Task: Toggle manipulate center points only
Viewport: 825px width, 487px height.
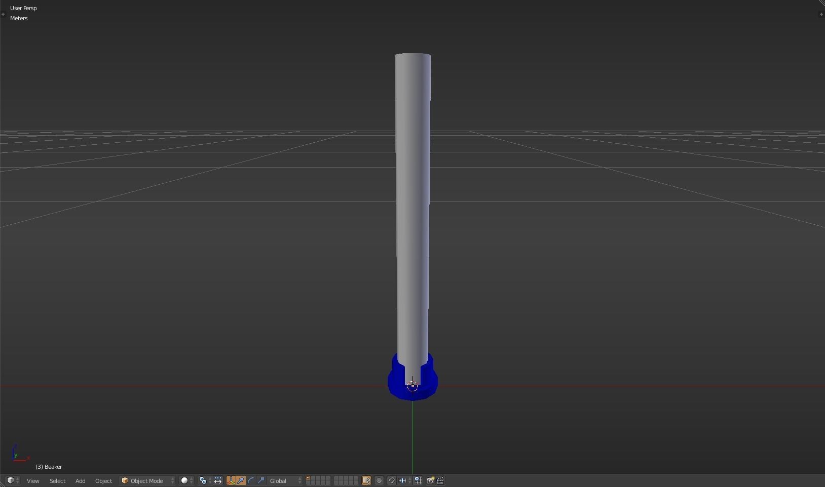Action: click(218, 480)
